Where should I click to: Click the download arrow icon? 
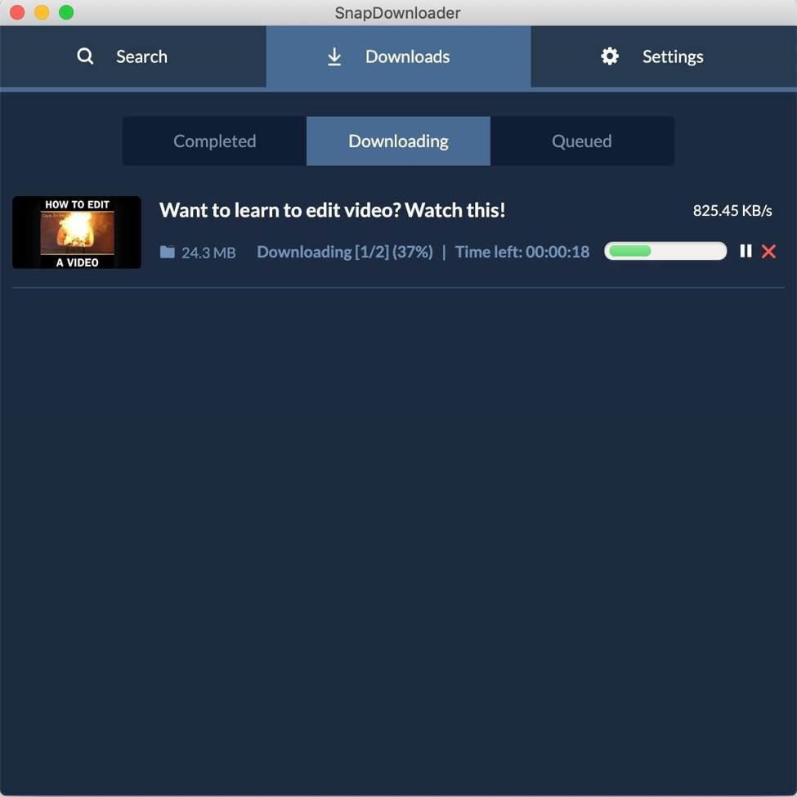pyautogui.click(x=334, y=56)
